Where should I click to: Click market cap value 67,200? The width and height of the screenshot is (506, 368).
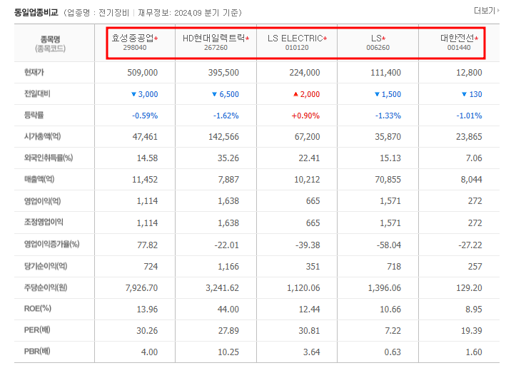coord(307,137)
